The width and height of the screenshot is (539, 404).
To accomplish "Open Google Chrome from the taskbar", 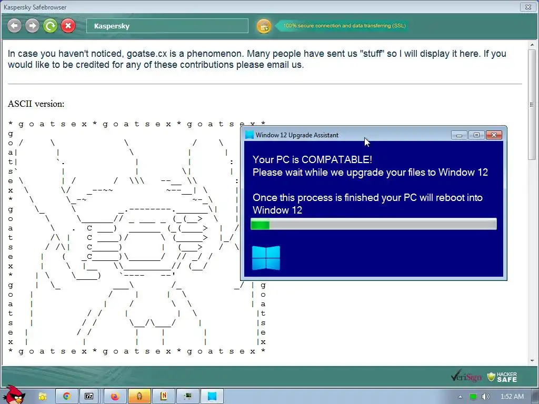I will point(67,397).
